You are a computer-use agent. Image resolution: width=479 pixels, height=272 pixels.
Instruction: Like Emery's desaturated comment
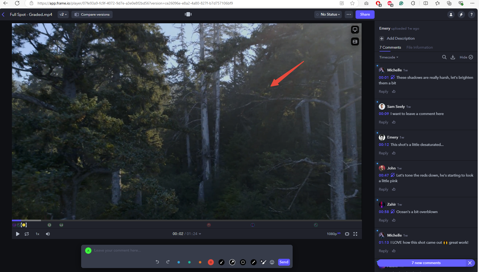394,153
